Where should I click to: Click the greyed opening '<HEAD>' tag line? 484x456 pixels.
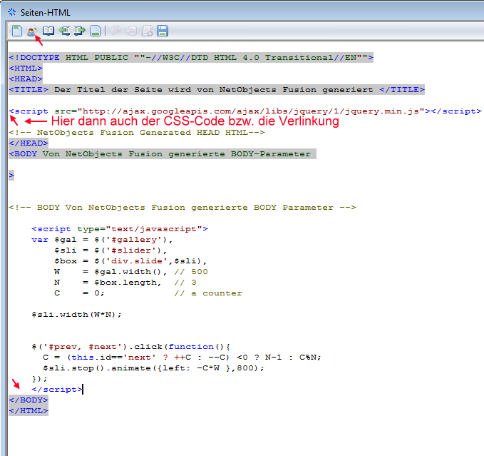(x=26, y=79)
